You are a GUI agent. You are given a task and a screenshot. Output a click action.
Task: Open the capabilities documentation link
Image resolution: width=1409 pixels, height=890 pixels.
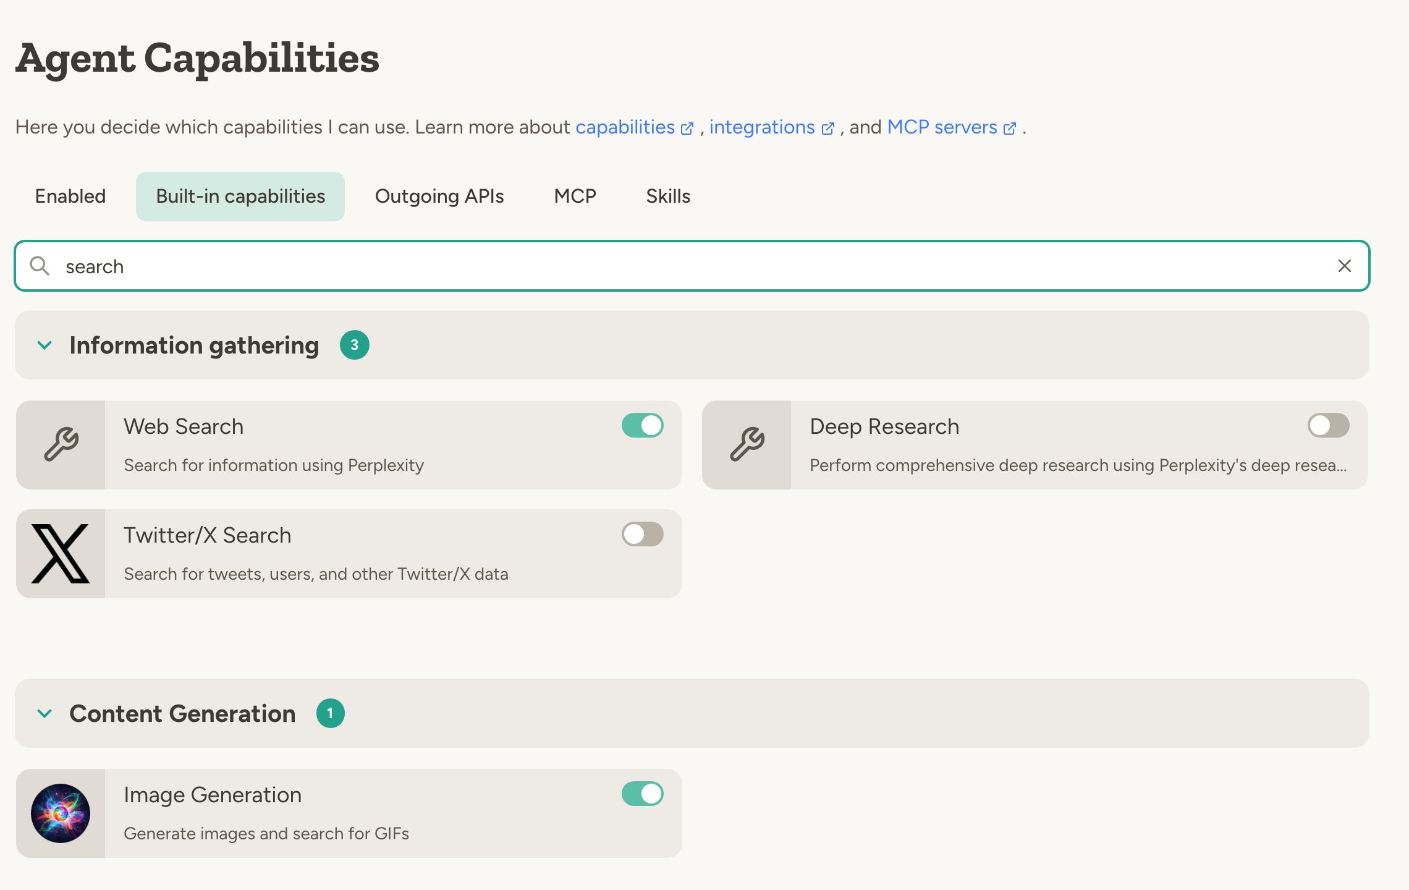(x=625, y=127)
